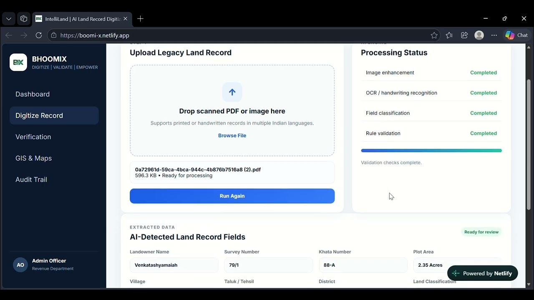The height and width of the screenshot is (300, 534).
Task: Click the browser back arrow
Action: pyautogui.click(x=9, y=35)
